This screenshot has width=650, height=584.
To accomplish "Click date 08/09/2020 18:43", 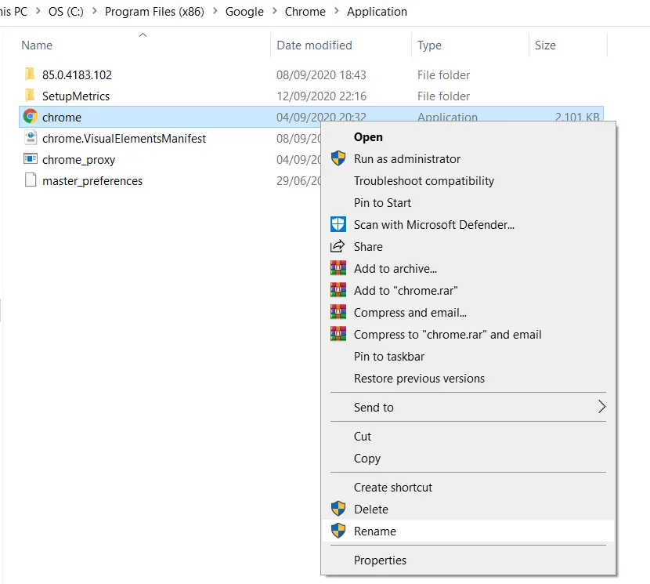I will tap(321, 75).
